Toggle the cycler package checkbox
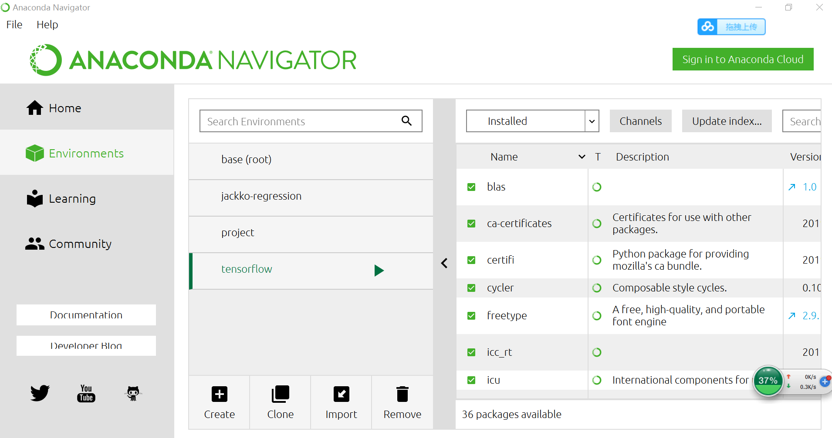The image size is (832, 438). (471, 288)
